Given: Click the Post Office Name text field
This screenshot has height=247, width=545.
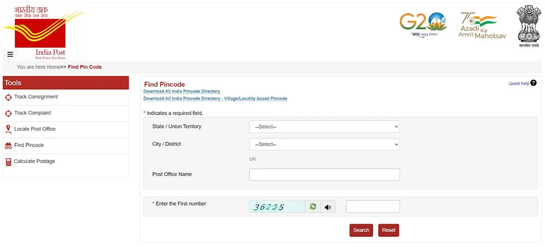Looking at the screenshot, I should click(x=324, y=174).
